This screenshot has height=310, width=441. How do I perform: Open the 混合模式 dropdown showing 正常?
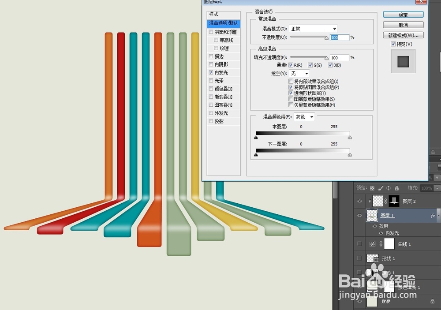click(313, 29)
